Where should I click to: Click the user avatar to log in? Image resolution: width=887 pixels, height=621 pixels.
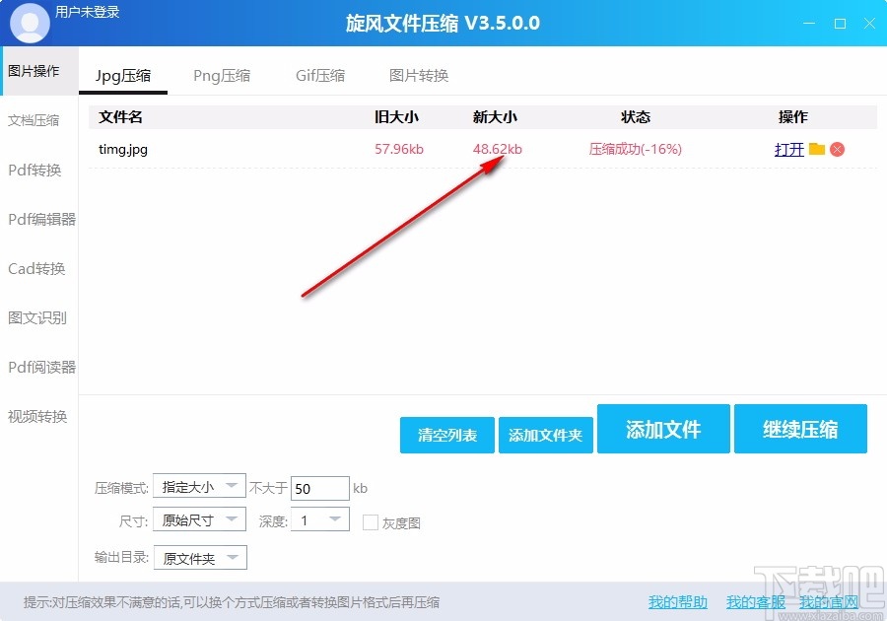click(x=29, y=21)
